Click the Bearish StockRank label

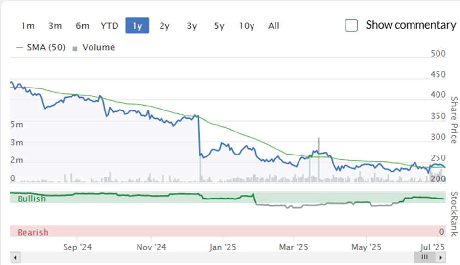(x=33, y=232)
